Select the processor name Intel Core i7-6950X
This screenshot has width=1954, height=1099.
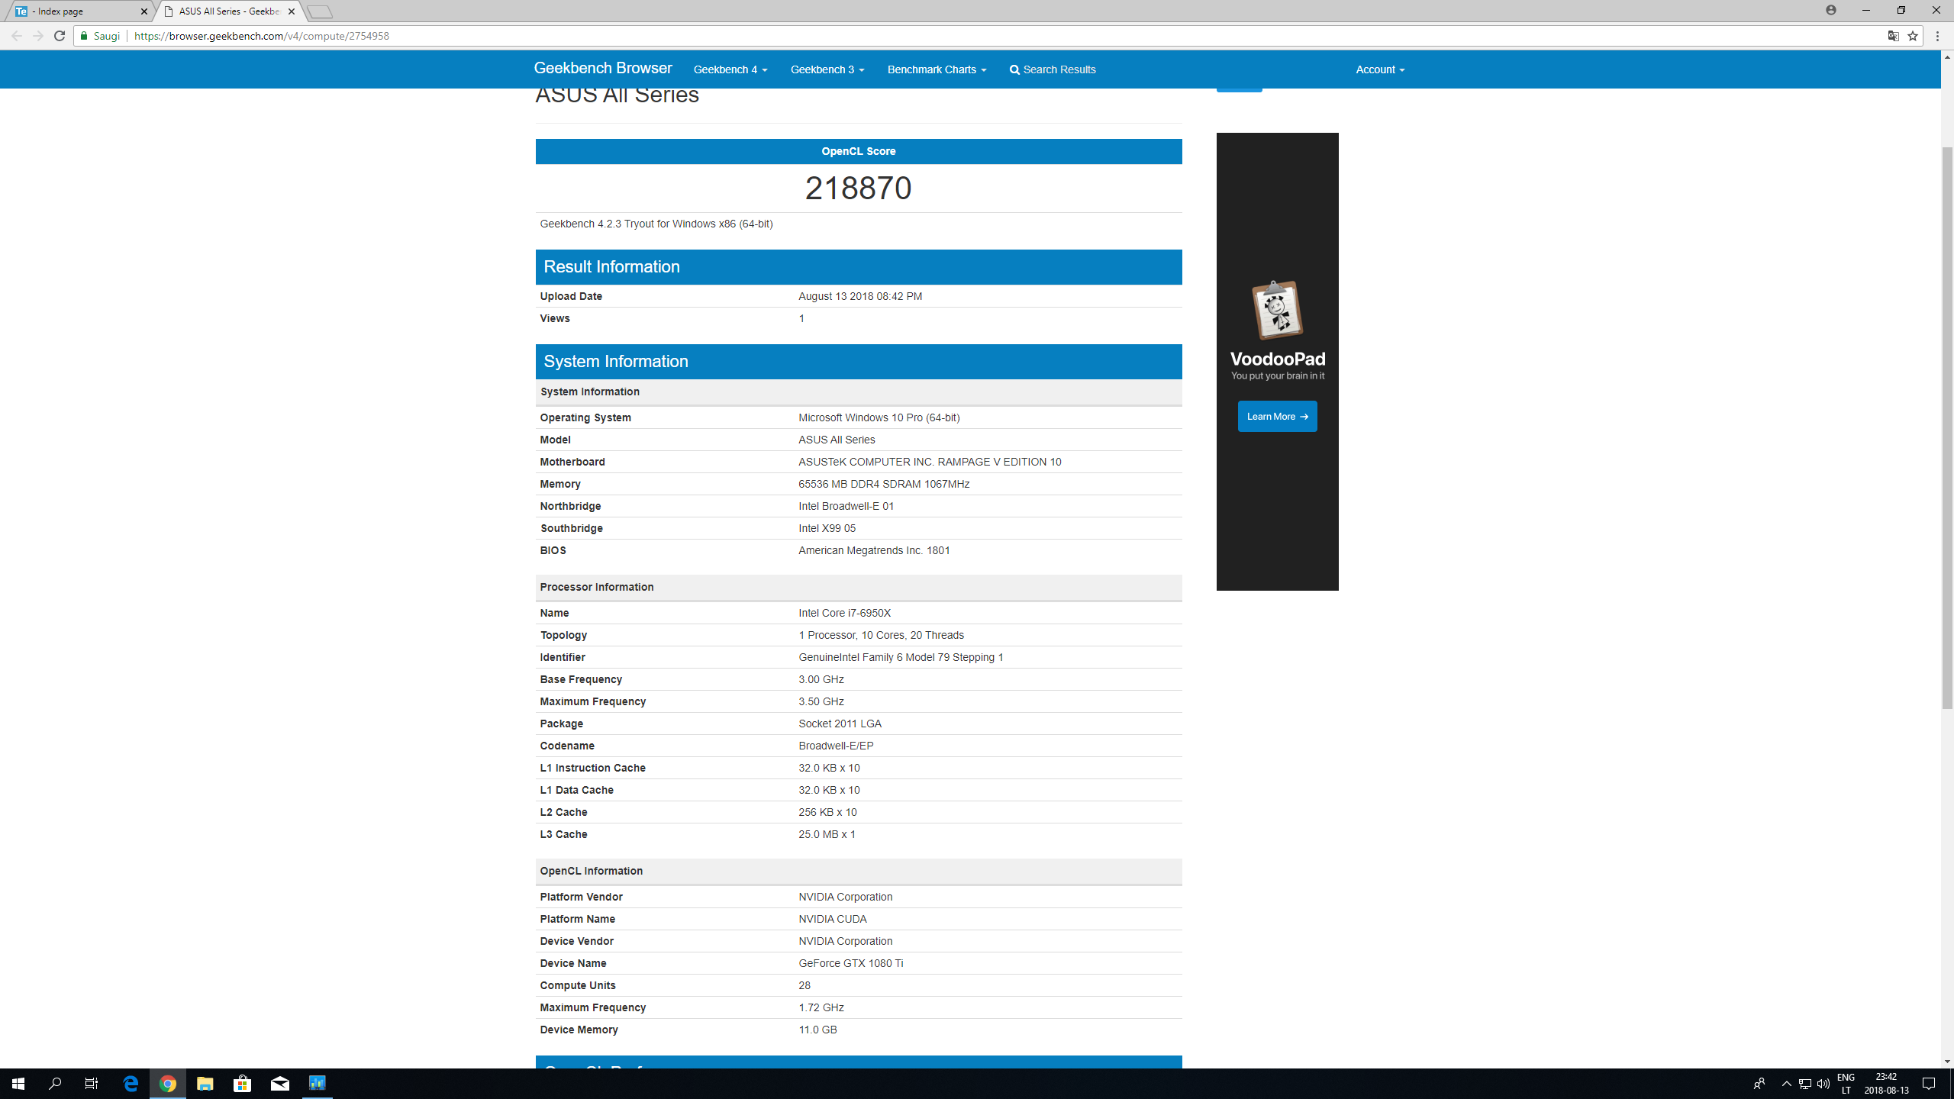point(844,613)
